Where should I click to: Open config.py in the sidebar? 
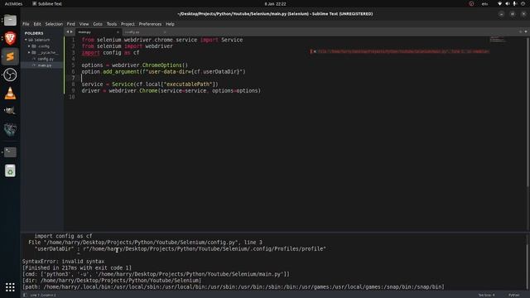[46, 59]
